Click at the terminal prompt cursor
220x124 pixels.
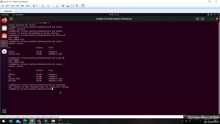52,89
